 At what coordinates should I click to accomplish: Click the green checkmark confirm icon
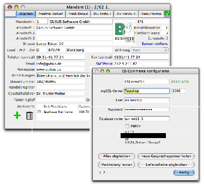pos(167,13)
